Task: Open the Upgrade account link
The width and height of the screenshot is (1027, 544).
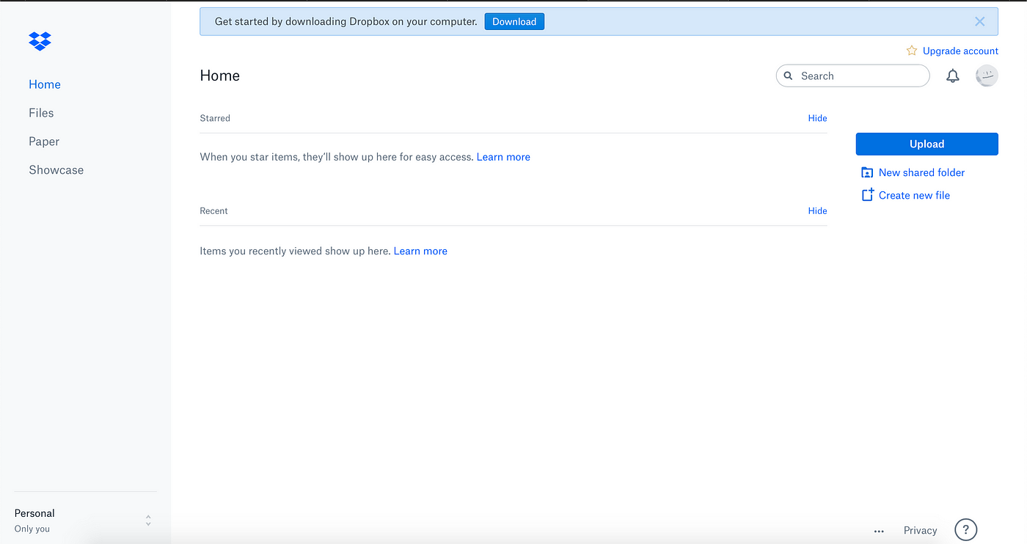Action: (x=960, y=51)
